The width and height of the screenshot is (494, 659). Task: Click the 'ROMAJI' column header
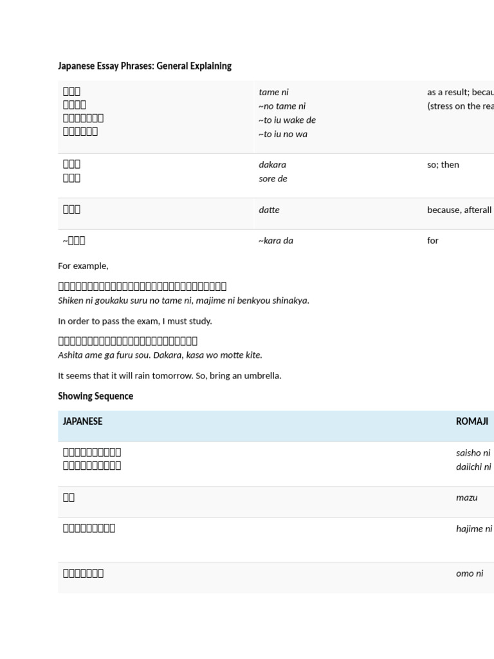472,422
